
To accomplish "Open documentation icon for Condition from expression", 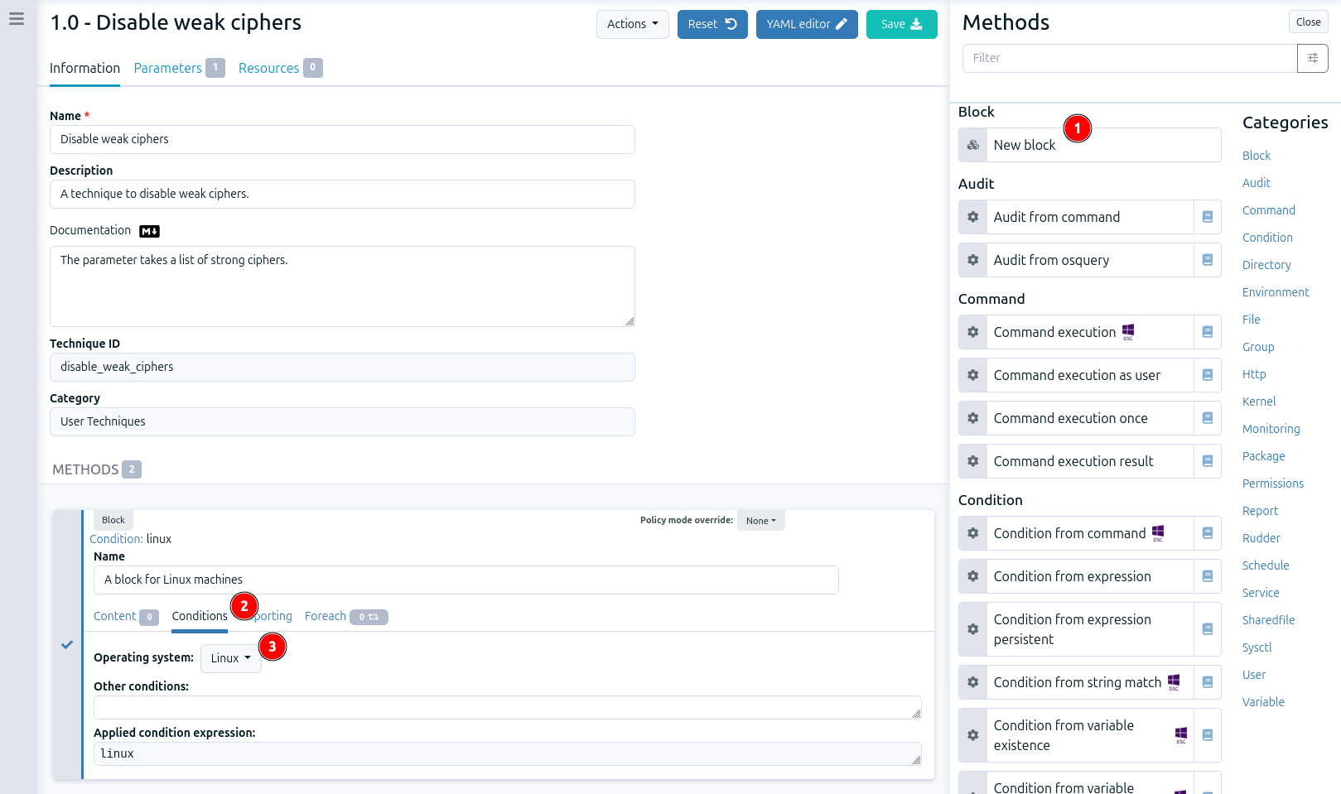I will [x=1207, y=576].
